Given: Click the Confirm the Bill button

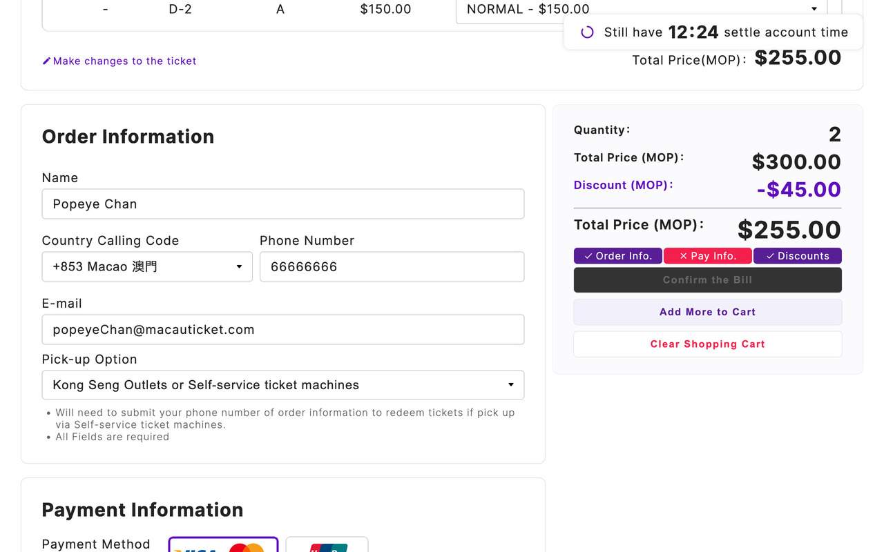Looking at the screenshot, I should coord(708,279).
